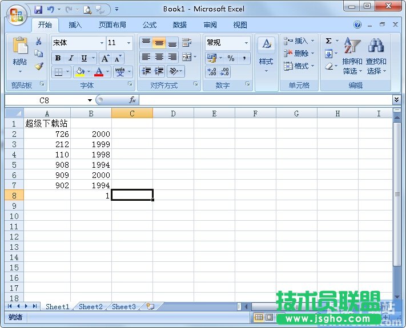Click the font color red A swatch
The width and height of the screenshot is (406, 328).
(x=99, y=72)
